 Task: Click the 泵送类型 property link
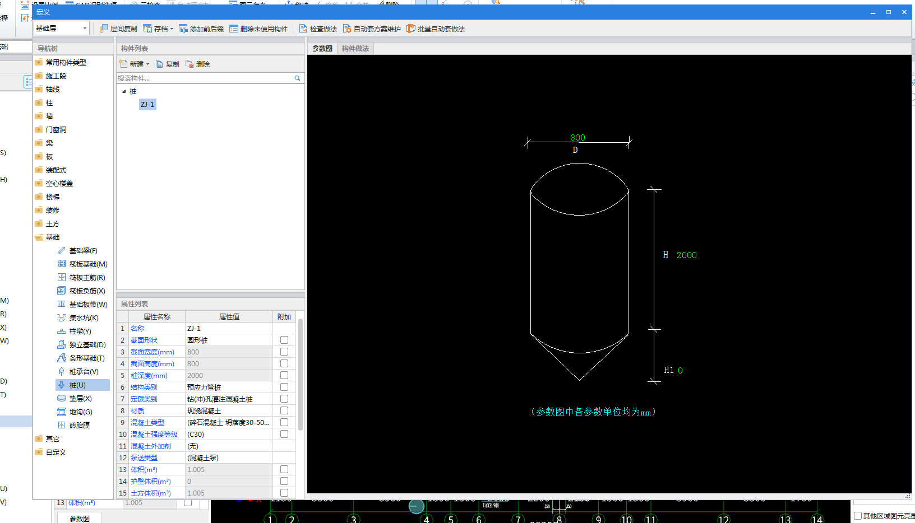(144, 458)
